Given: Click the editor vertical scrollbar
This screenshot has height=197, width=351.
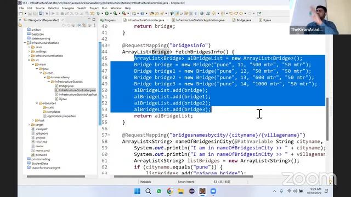Looking at the screenshot, I should coord(327,119).
